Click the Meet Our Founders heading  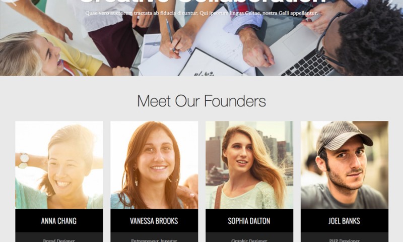point(201,101)
